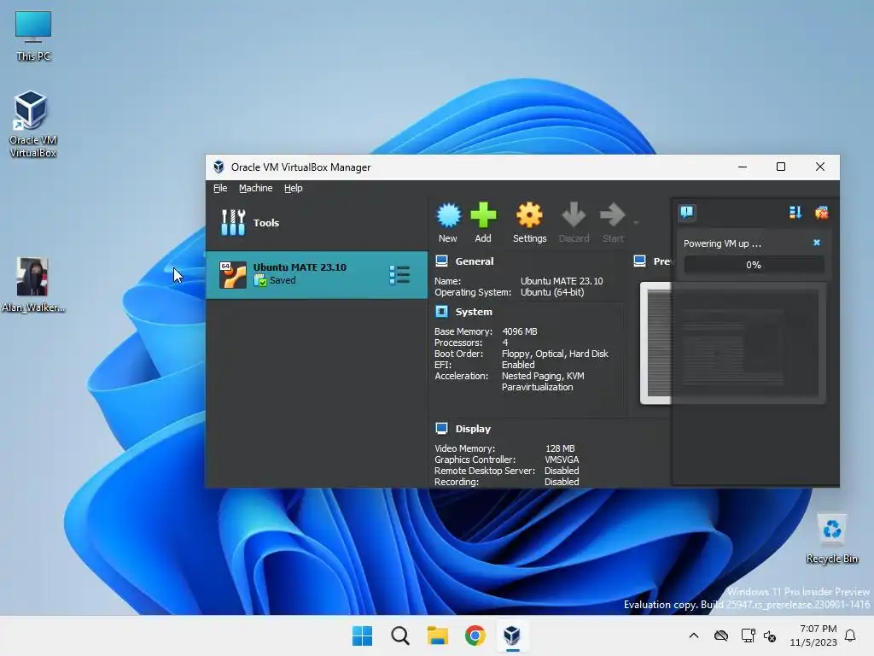Viewport: 874px width, 656px height.
Task: Click the System section header
Action: pyautogui.click(x=473, y=312)
